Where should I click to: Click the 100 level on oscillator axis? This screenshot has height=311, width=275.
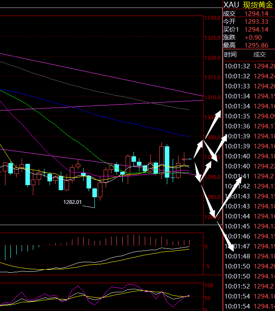[210, 286]
